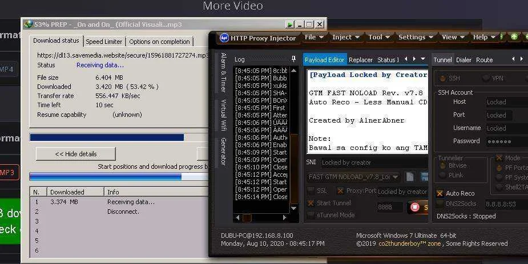Viewport: 528px width, 264px height.
Task: Open the Tool menu dropdown
Action: click(x=379, y=37)
